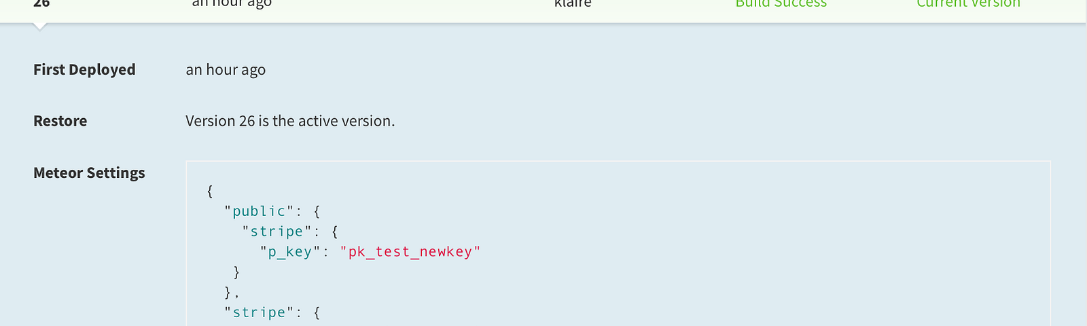Click version number 26 in the row
This screenshot has width=1087, height=326.
coord(41,3)
